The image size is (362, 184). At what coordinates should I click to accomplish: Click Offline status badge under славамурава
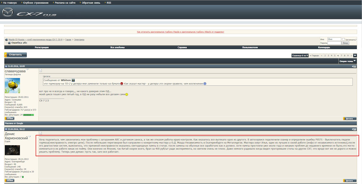(x=9, y=118)
